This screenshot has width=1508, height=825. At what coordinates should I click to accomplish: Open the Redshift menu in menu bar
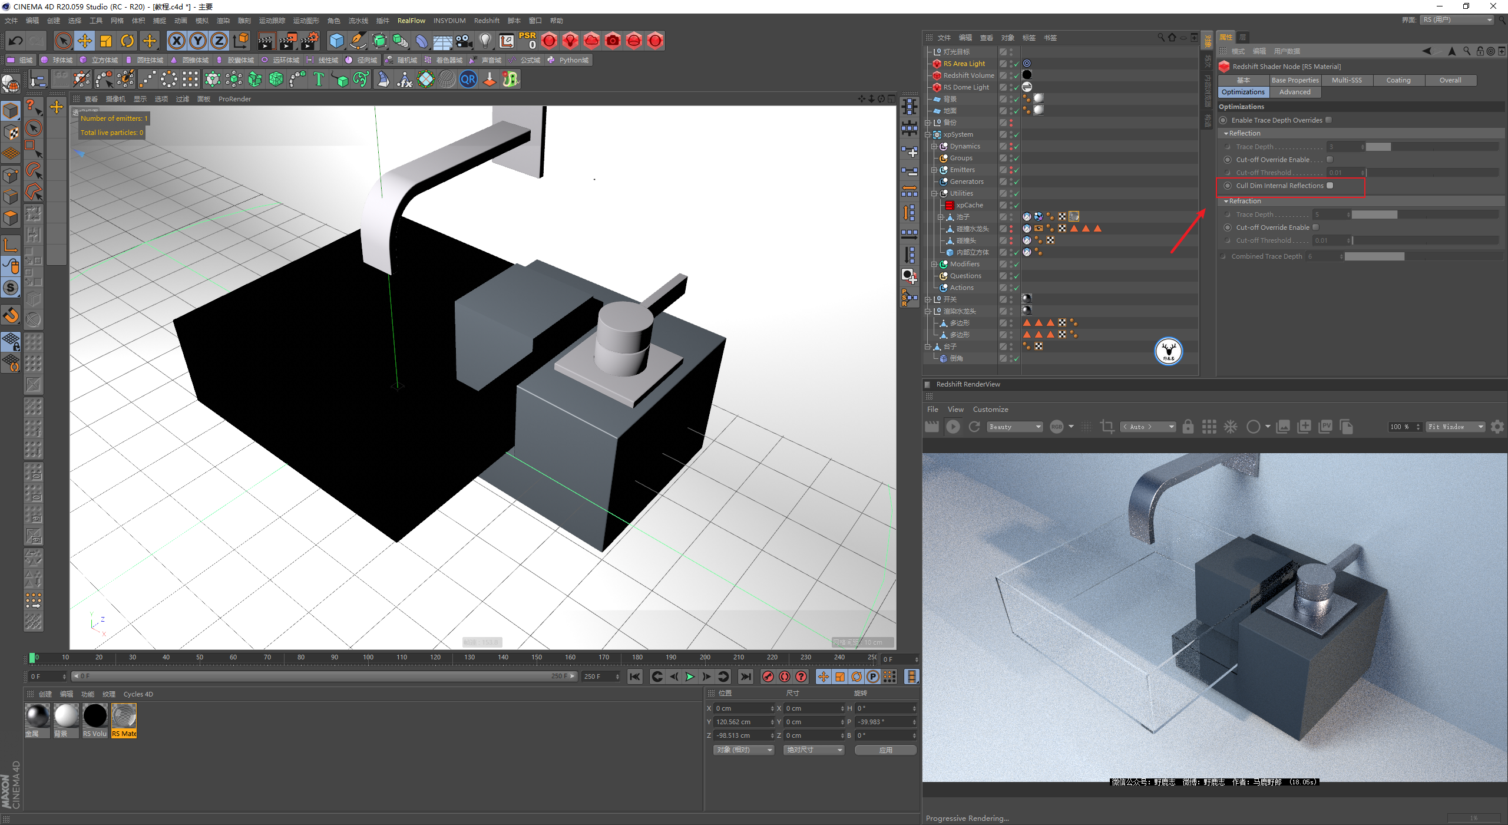coord(486,21)
